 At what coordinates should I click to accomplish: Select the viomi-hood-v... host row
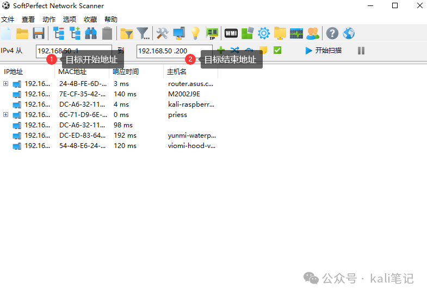click(109, 146)
